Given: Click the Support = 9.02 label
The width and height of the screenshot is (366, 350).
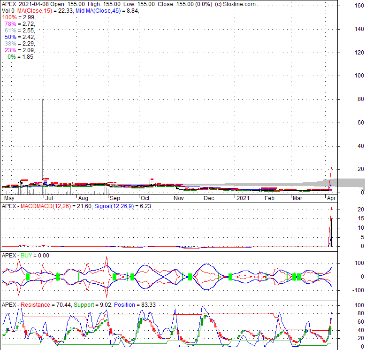Looking at the screenshot, I should coord(92,305).
